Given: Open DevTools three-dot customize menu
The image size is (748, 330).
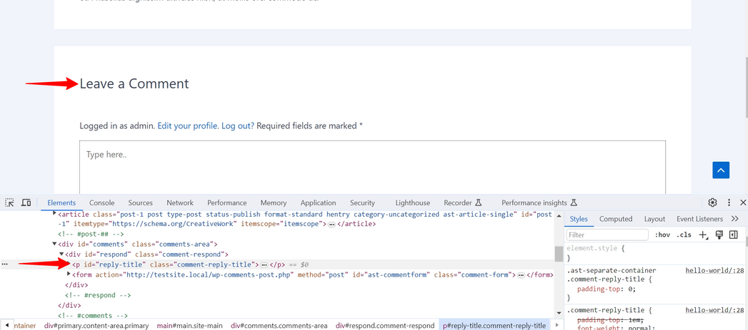Looking at the screenshot, I should pos(729,203).
